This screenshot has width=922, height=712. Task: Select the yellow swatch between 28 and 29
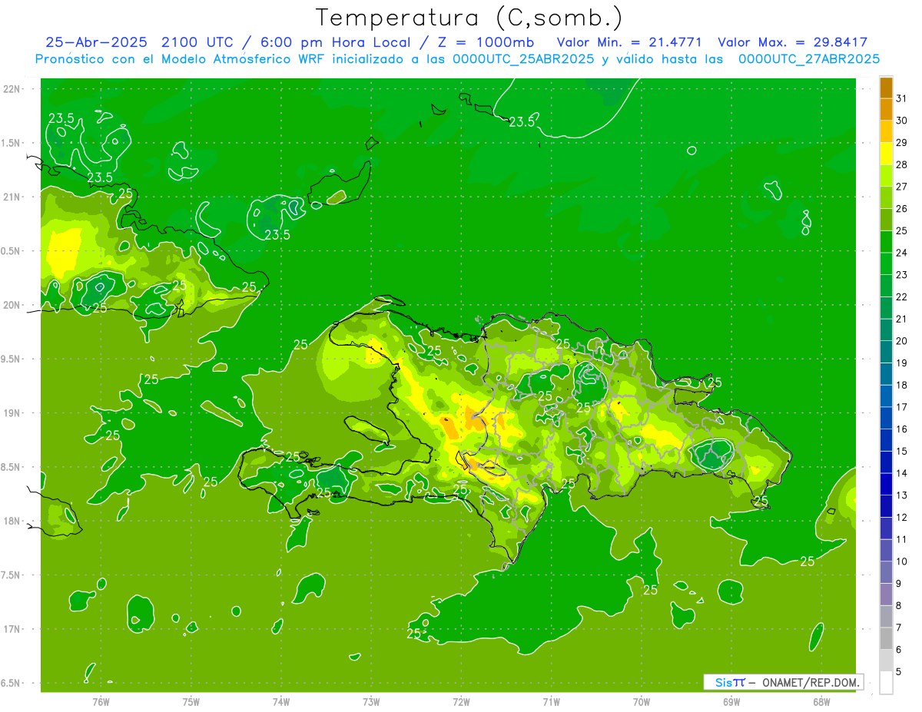click(886, 154)
